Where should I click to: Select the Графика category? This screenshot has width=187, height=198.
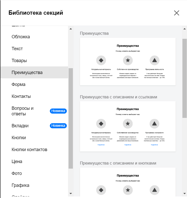34,185
